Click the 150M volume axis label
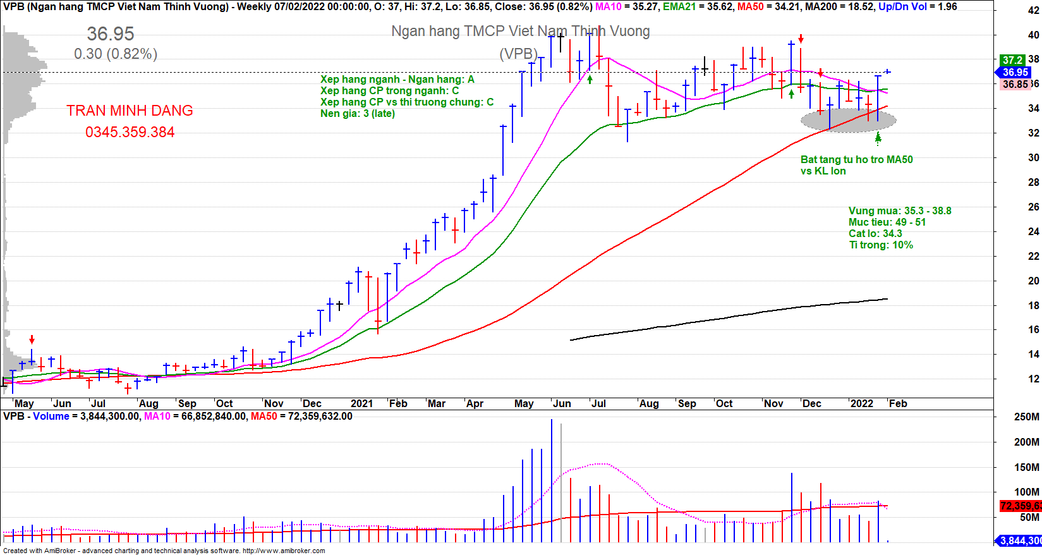This screenshot has width=1042, height=555. [1027, 467]
